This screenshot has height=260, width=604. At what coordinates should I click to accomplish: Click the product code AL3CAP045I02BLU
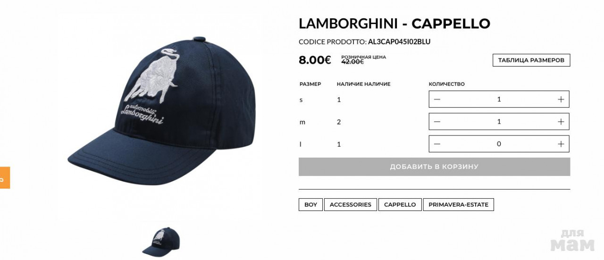click(x=399, y=42)
